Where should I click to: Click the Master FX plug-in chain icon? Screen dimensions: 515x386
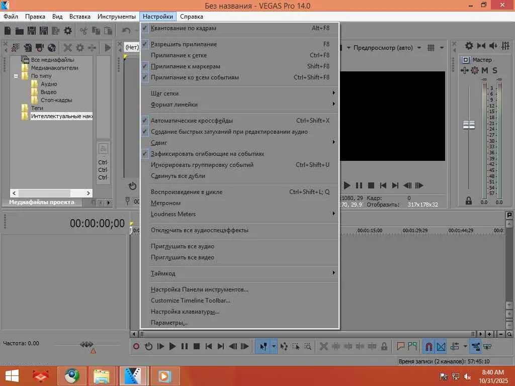click(464, 70)
